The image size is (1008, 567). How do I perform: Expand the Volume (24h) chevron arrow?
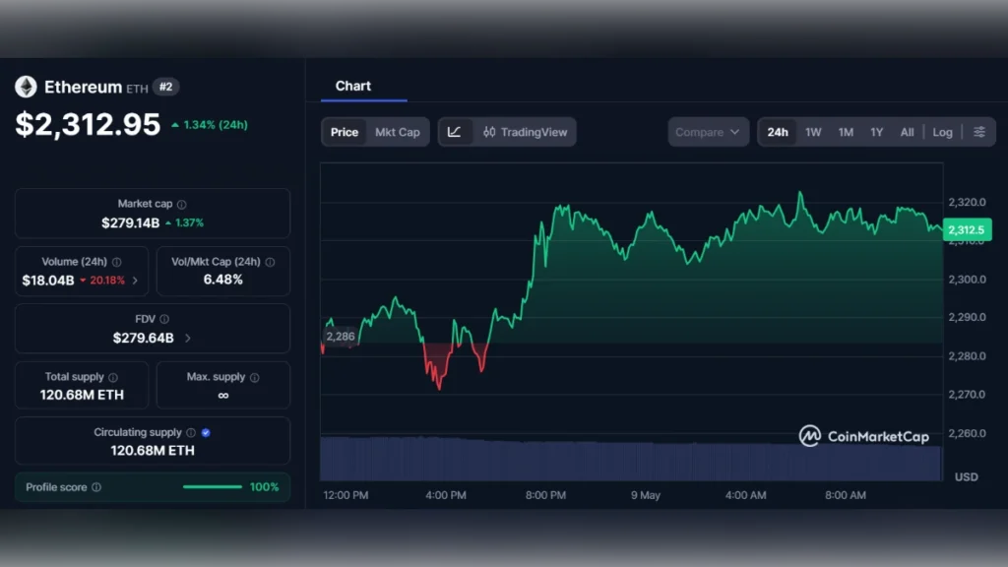135,281
